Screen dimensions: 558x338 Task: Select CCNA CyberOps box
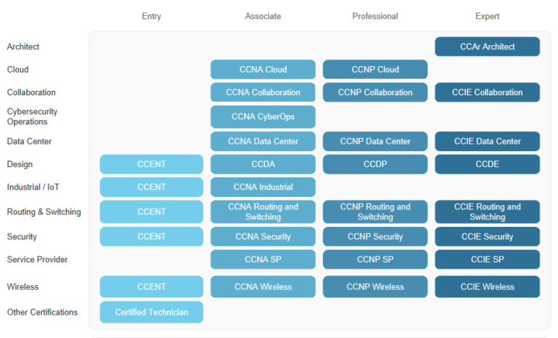[263, 117]
